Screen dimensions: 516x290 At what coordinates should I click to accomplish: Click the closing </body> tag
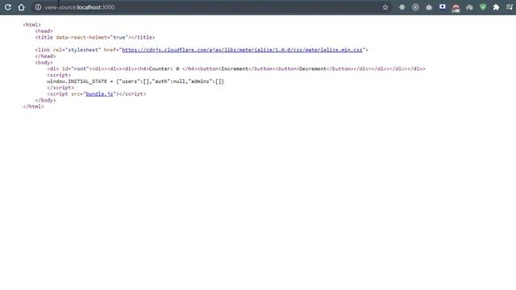pos(45,100)
